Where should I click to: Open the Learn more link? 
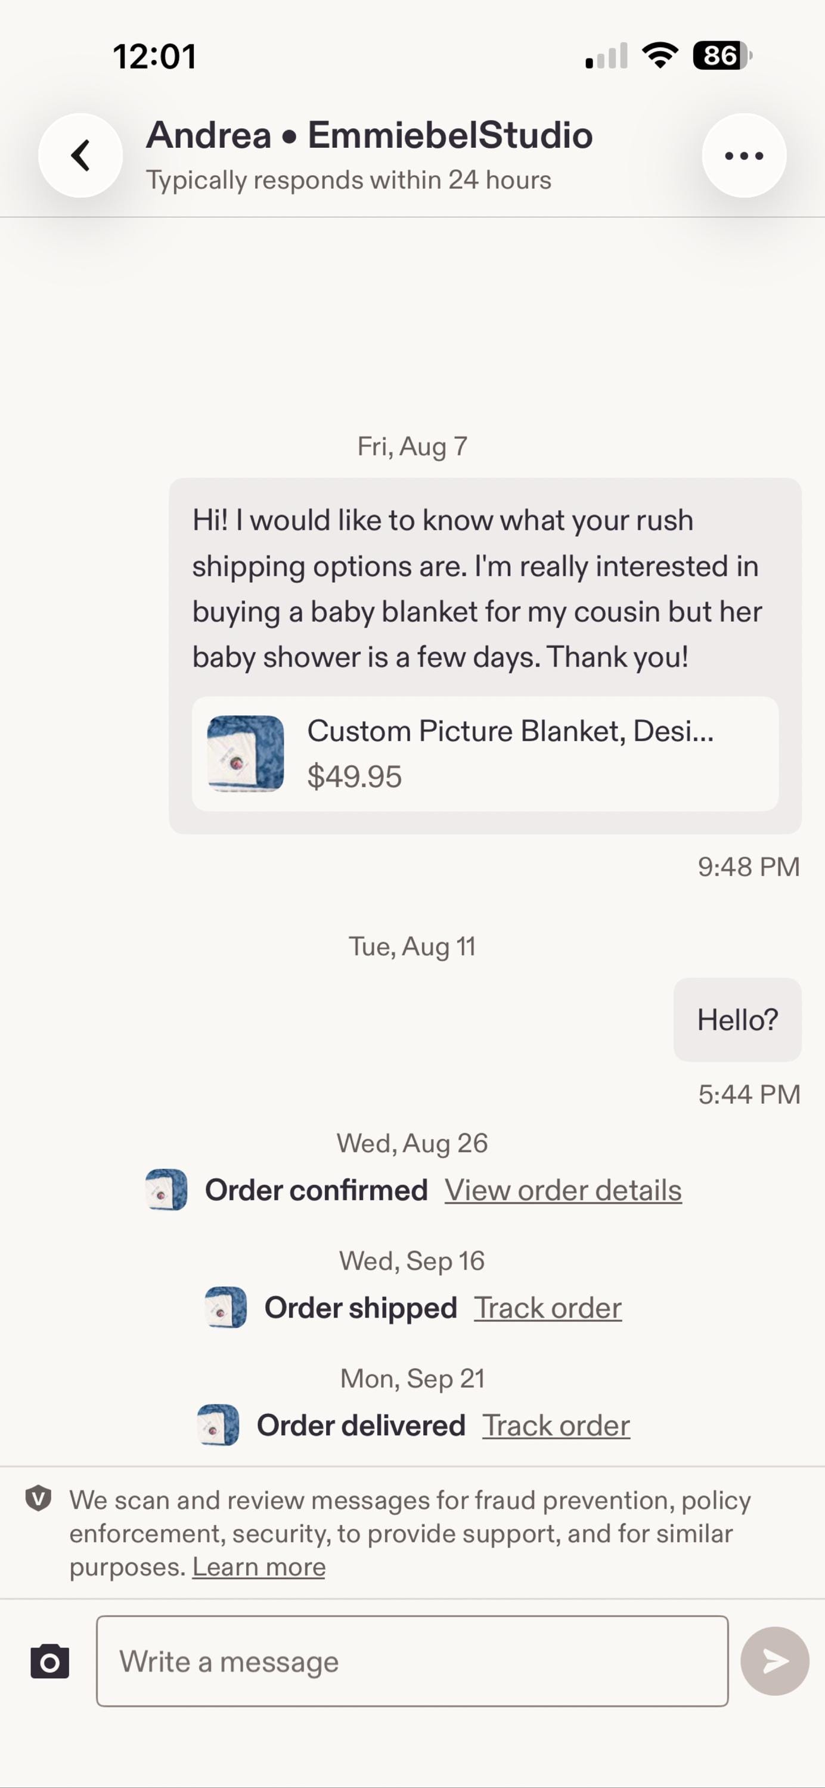point(259,1566)
